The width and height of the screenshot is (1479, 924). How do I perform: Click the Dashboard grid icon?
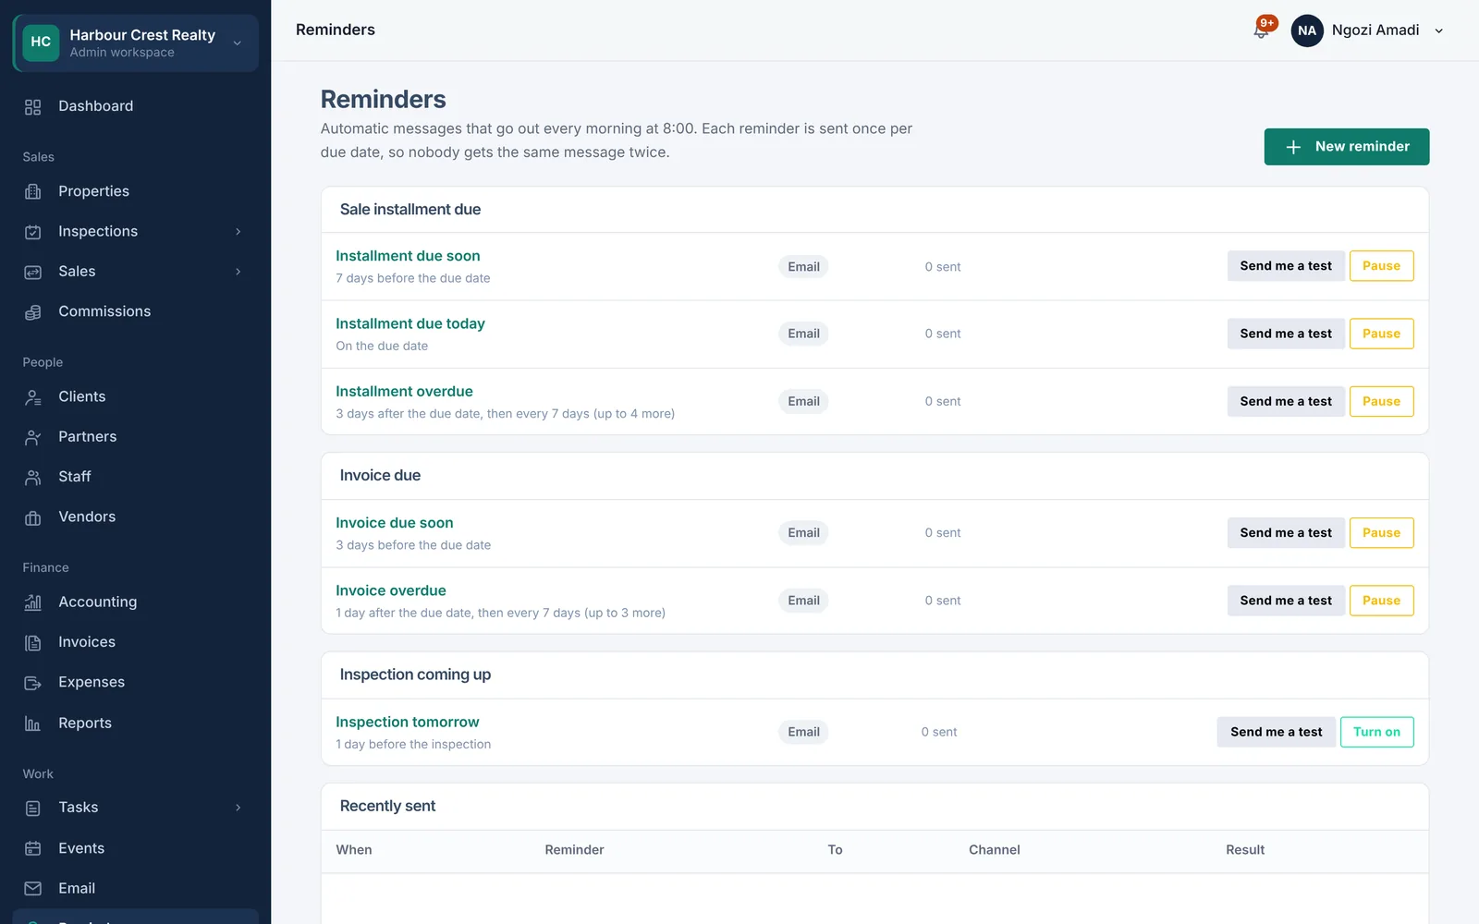click(x=33, y=107)
